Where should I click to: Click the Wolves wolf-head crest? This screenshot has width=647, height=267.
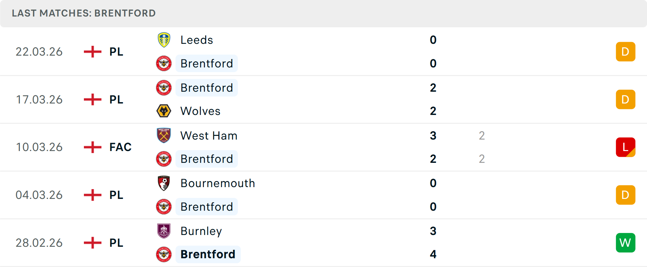[164, 111]
